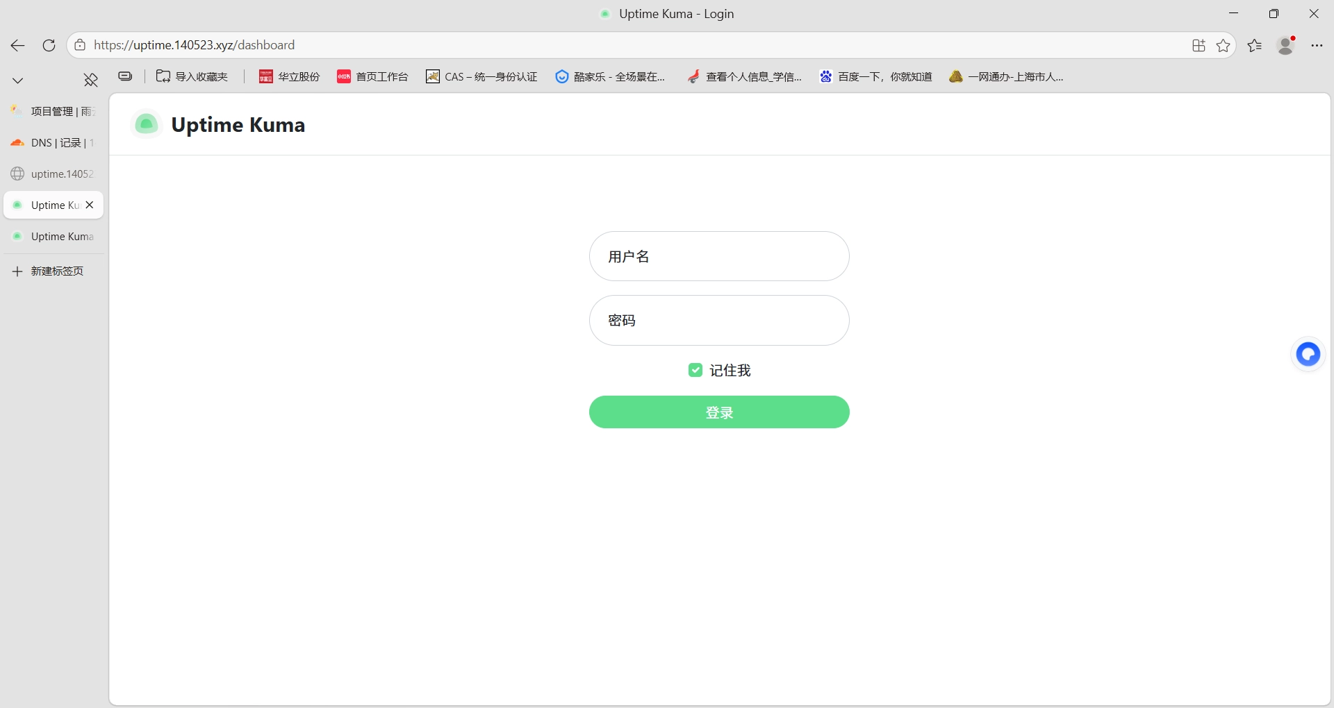Minimize the browser window
Image resolution: width=1334 pixels, height=708 pixels.
(x=1234, y=13)
